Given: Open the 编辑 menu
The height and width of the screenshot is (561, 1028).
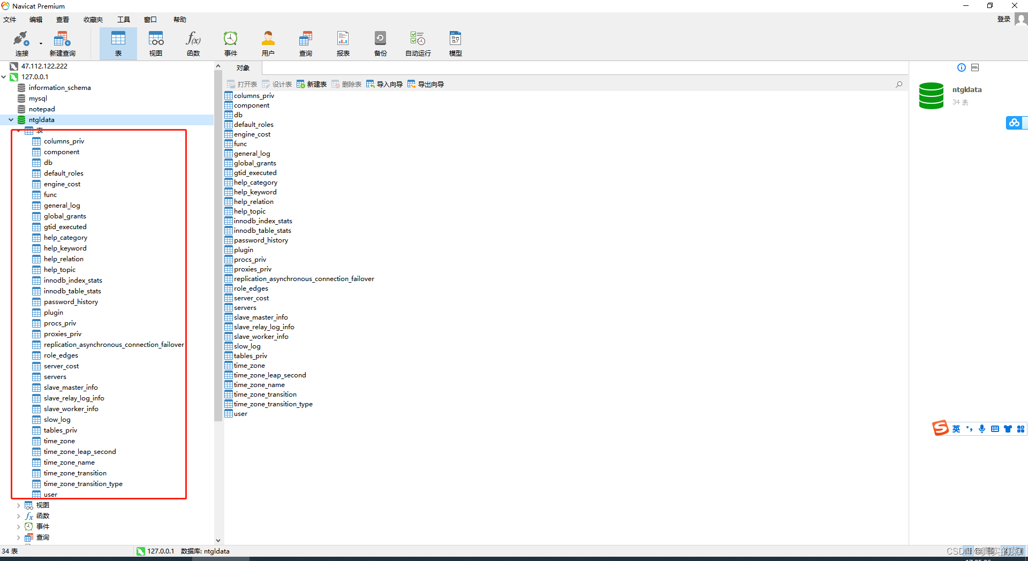Looking at the screenshot, I should (36, 20).
